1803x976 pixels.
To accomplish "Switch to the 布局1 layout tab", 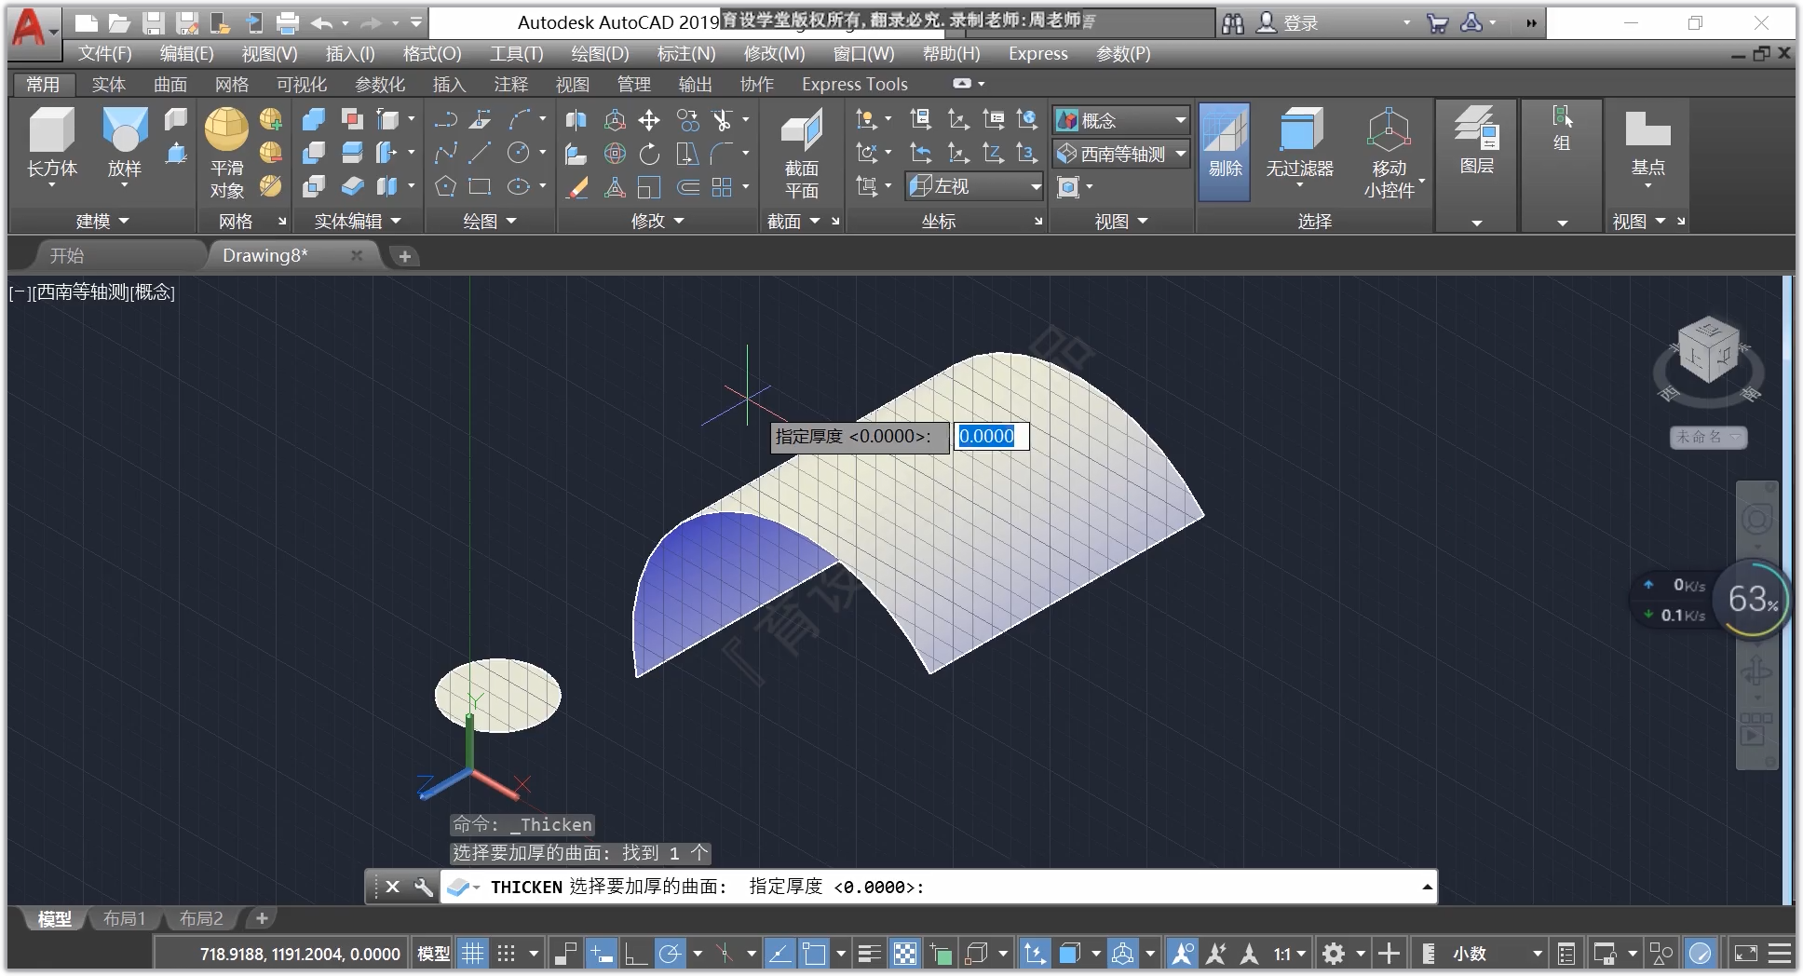I will [x=124, y=918].
